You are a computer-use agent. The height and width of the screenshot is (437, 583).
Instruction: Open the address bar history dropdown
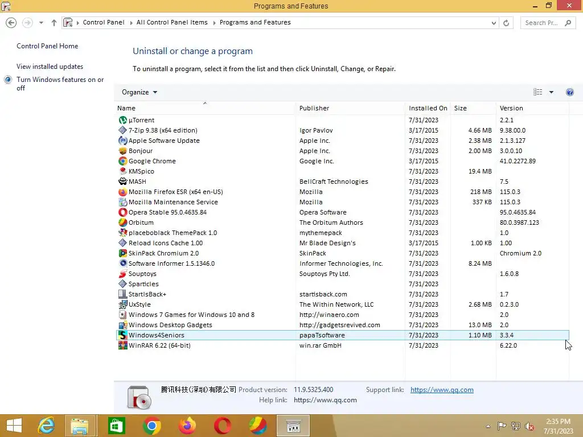pos(494,23)
